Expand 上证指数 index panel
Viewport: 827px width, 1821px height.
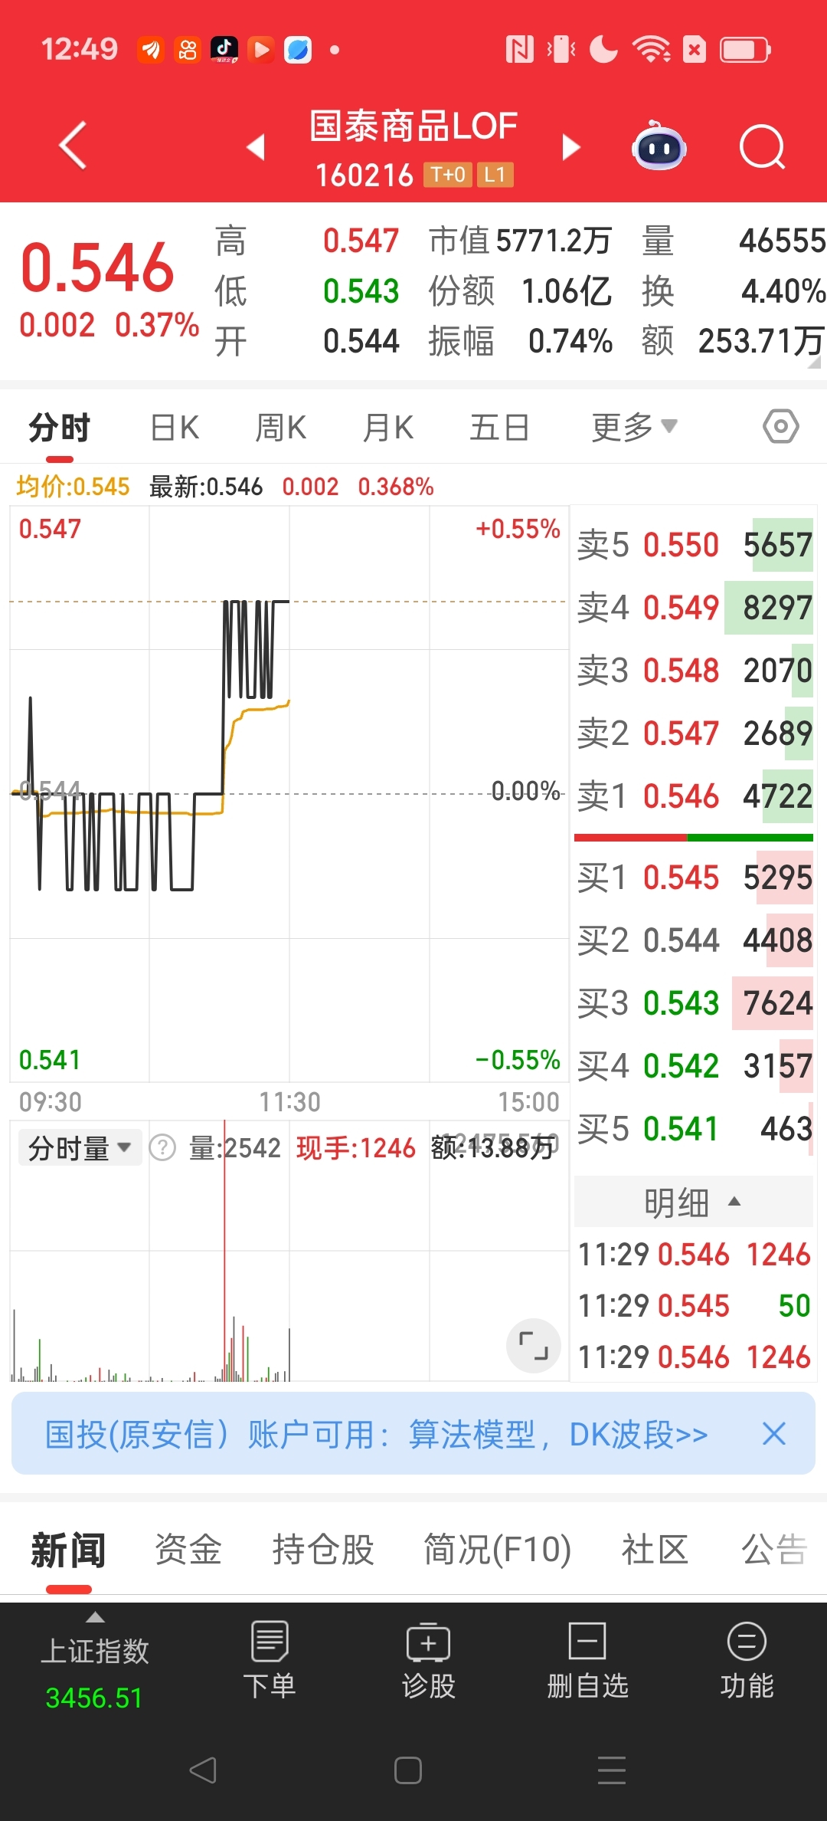(x=95, y=1618)
